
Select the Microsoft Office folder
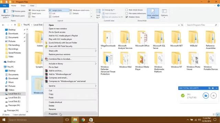142,39
